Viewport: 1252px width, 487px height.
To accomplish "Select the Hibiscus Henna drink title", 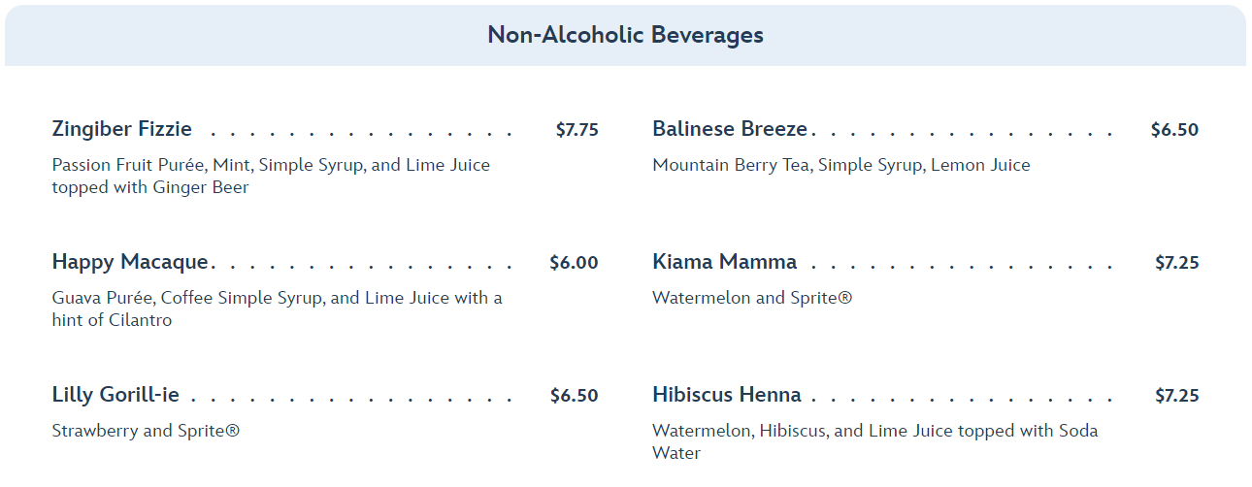I will click(x=727, y=395).
